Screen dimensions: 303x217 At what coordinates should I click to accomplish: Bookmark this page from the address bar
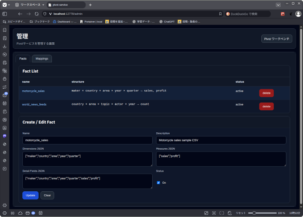pos(220,14)
